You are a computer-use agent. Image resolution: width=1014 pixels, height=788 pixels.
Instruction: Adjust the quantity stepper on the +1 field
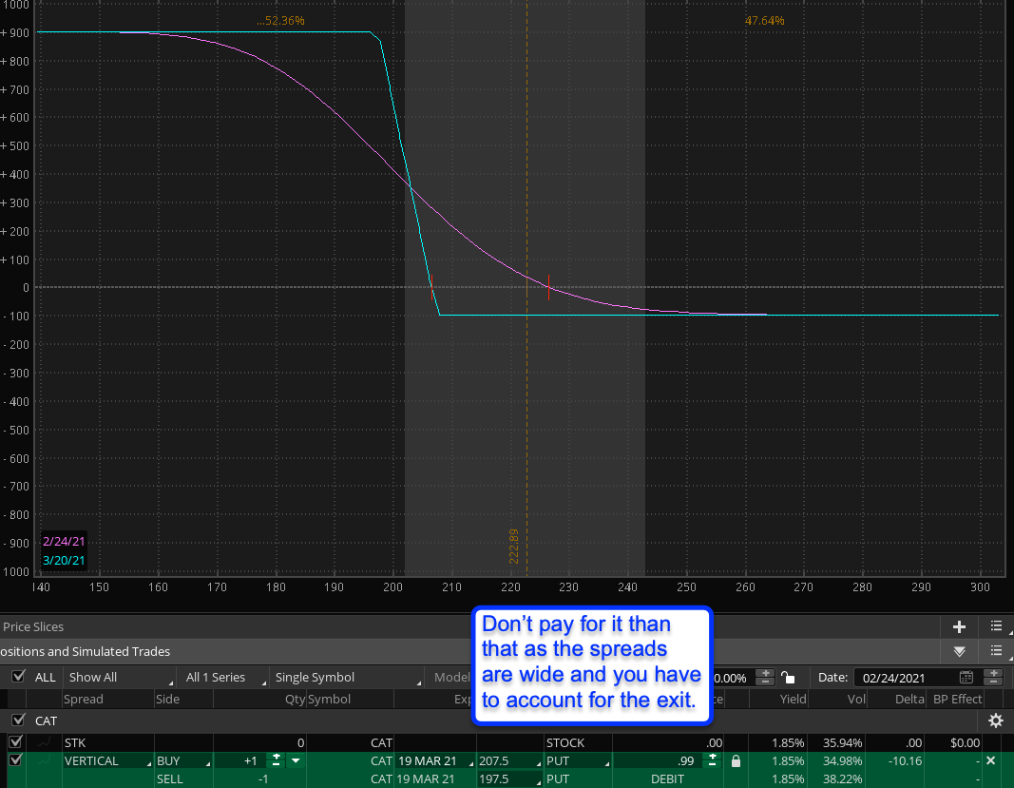(277, 761)
